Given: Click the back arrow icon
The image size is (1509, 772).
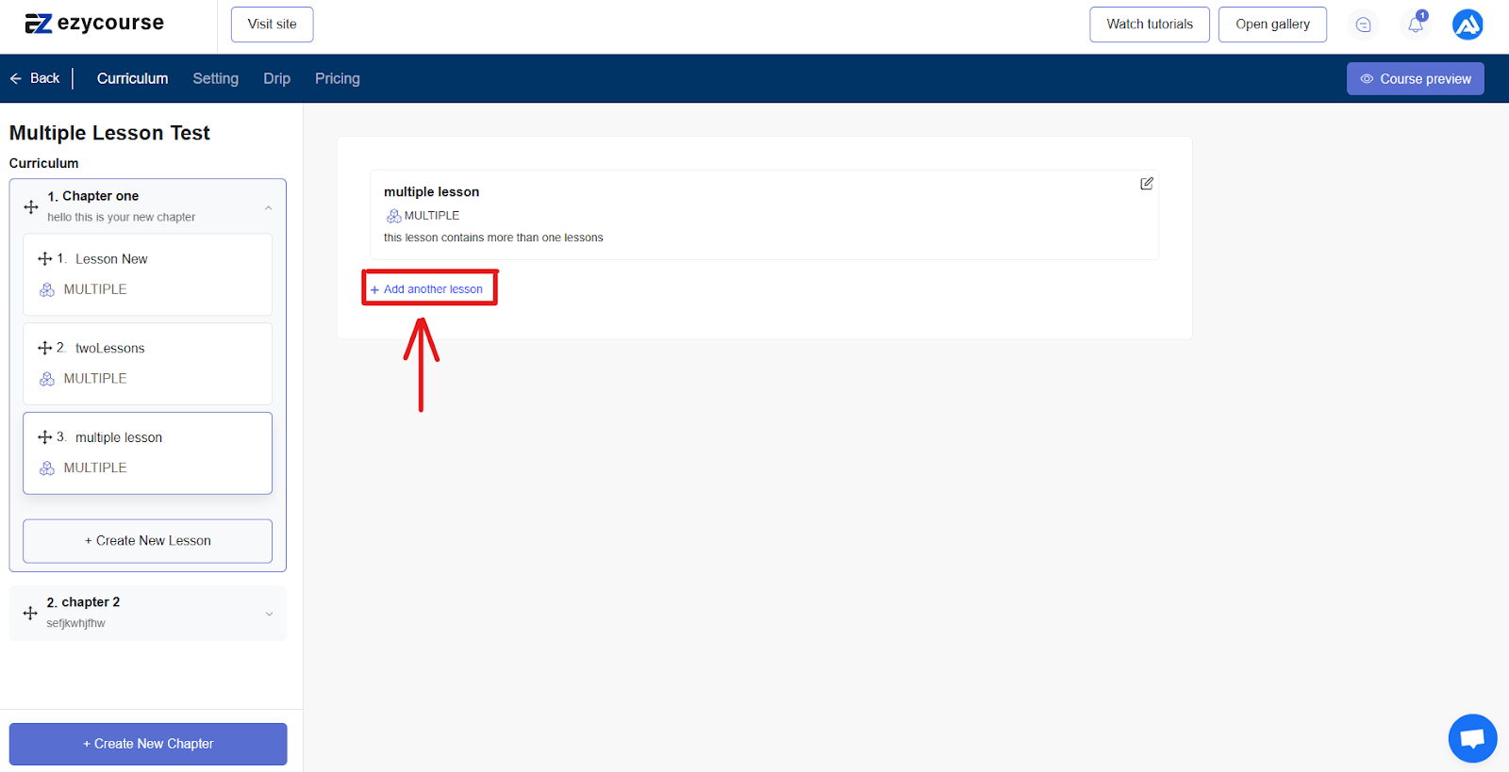Looking at the screenshot, I should (16, 78).
